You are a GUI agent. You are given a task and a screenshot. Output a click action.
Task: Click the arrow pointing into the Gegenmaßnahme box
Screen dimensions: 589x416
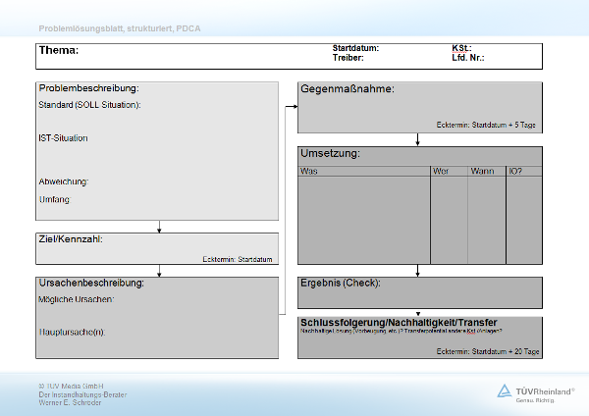pyautogui.click(x=291, y=106)
